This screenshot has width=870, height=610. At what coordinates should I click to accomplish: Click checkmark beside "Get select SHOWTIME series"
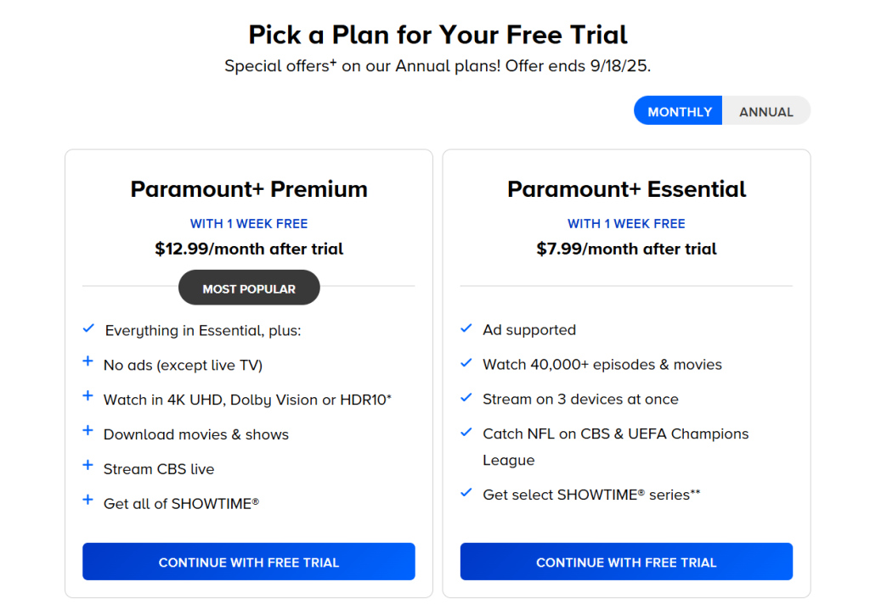pos(466,494)
